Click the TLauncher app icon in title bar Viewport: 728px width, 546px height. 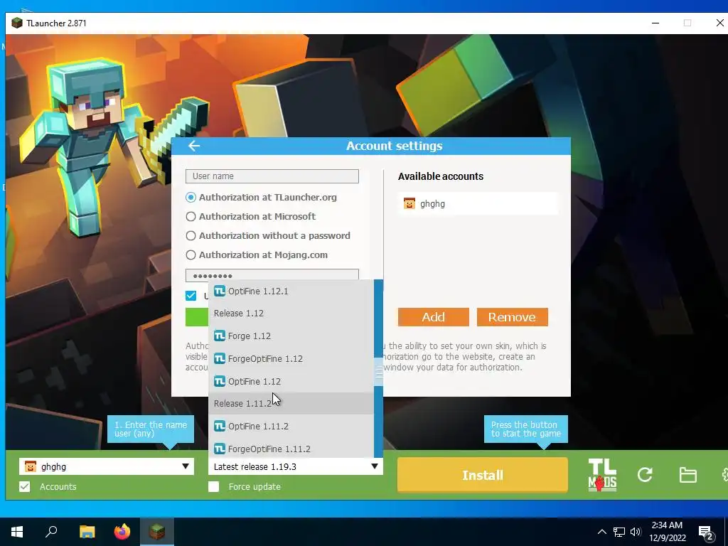pyautogui.click(x=17, y=23)
